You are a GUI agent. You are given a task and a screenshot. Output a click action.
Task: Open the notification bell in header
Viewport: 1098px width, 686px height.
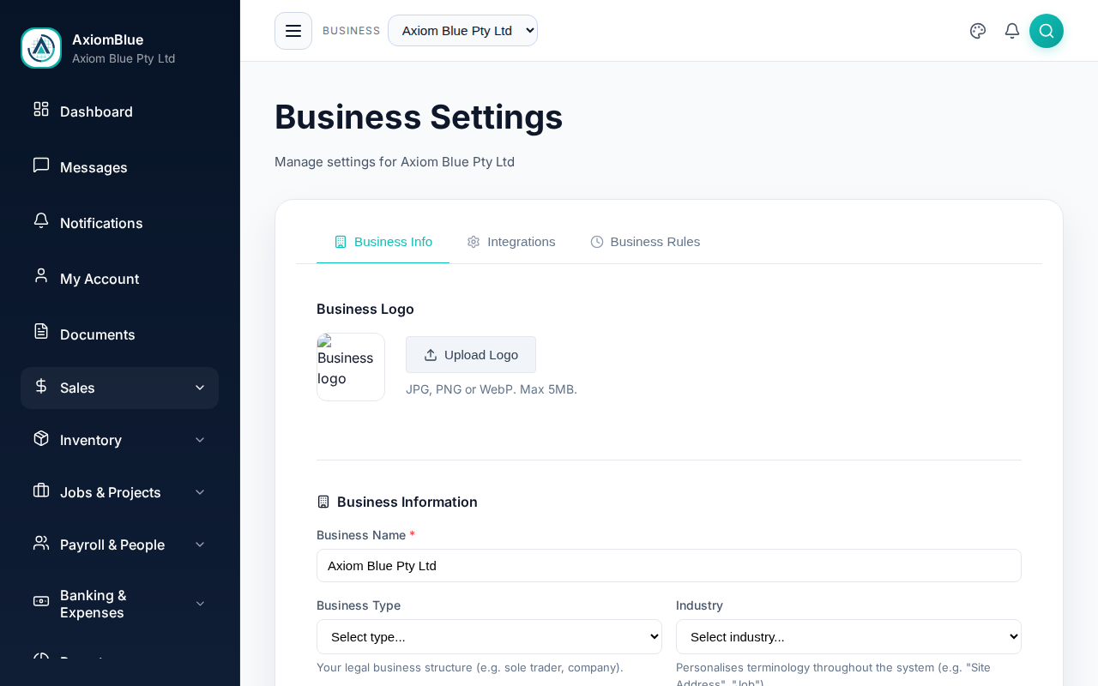[x=1012, y=31]
